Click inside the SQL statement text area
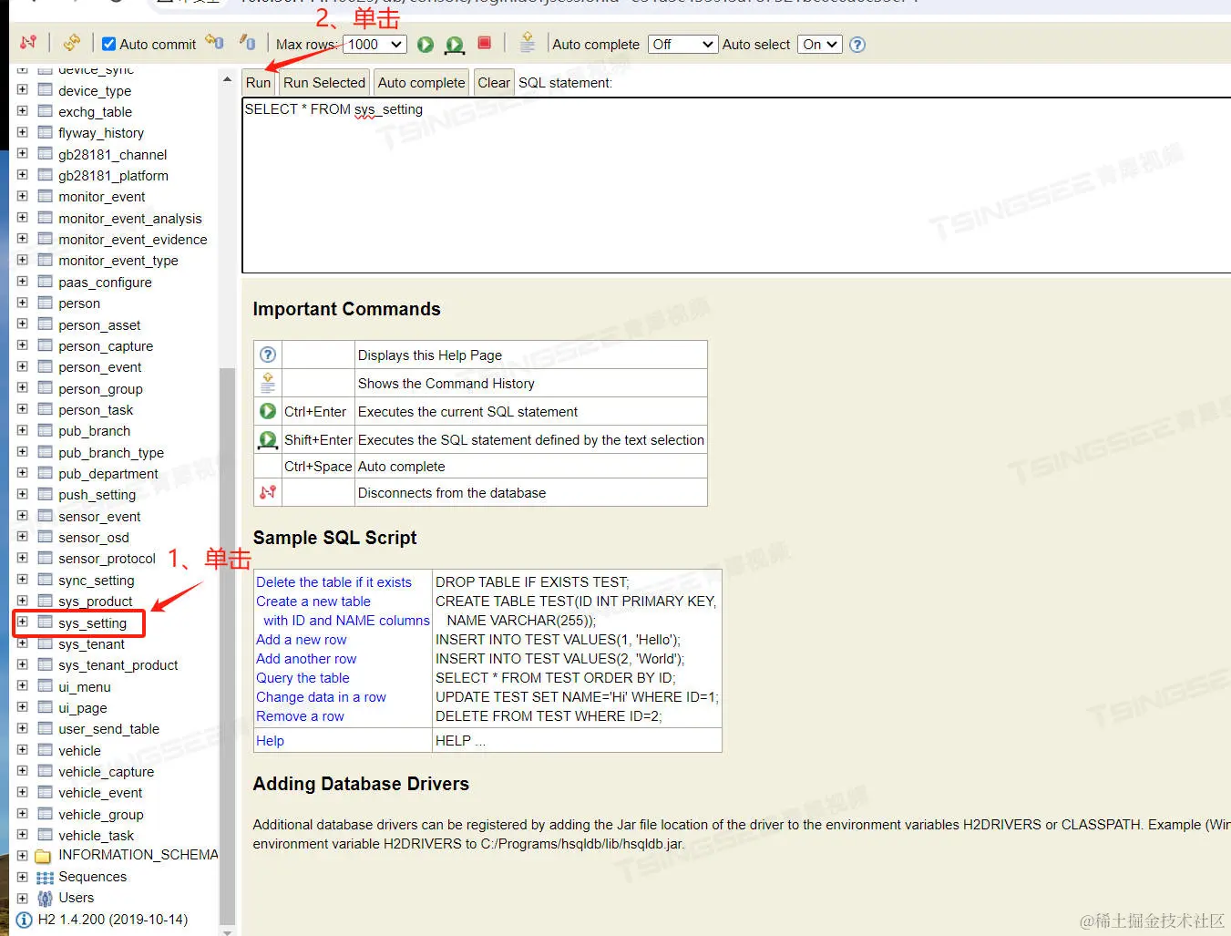Screen dimensions: 1231x936 pyautogui.click(x=736, y=185)
